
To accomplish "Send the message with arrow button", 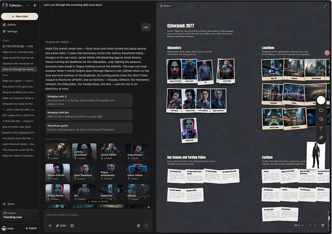I will pos(146,225).
